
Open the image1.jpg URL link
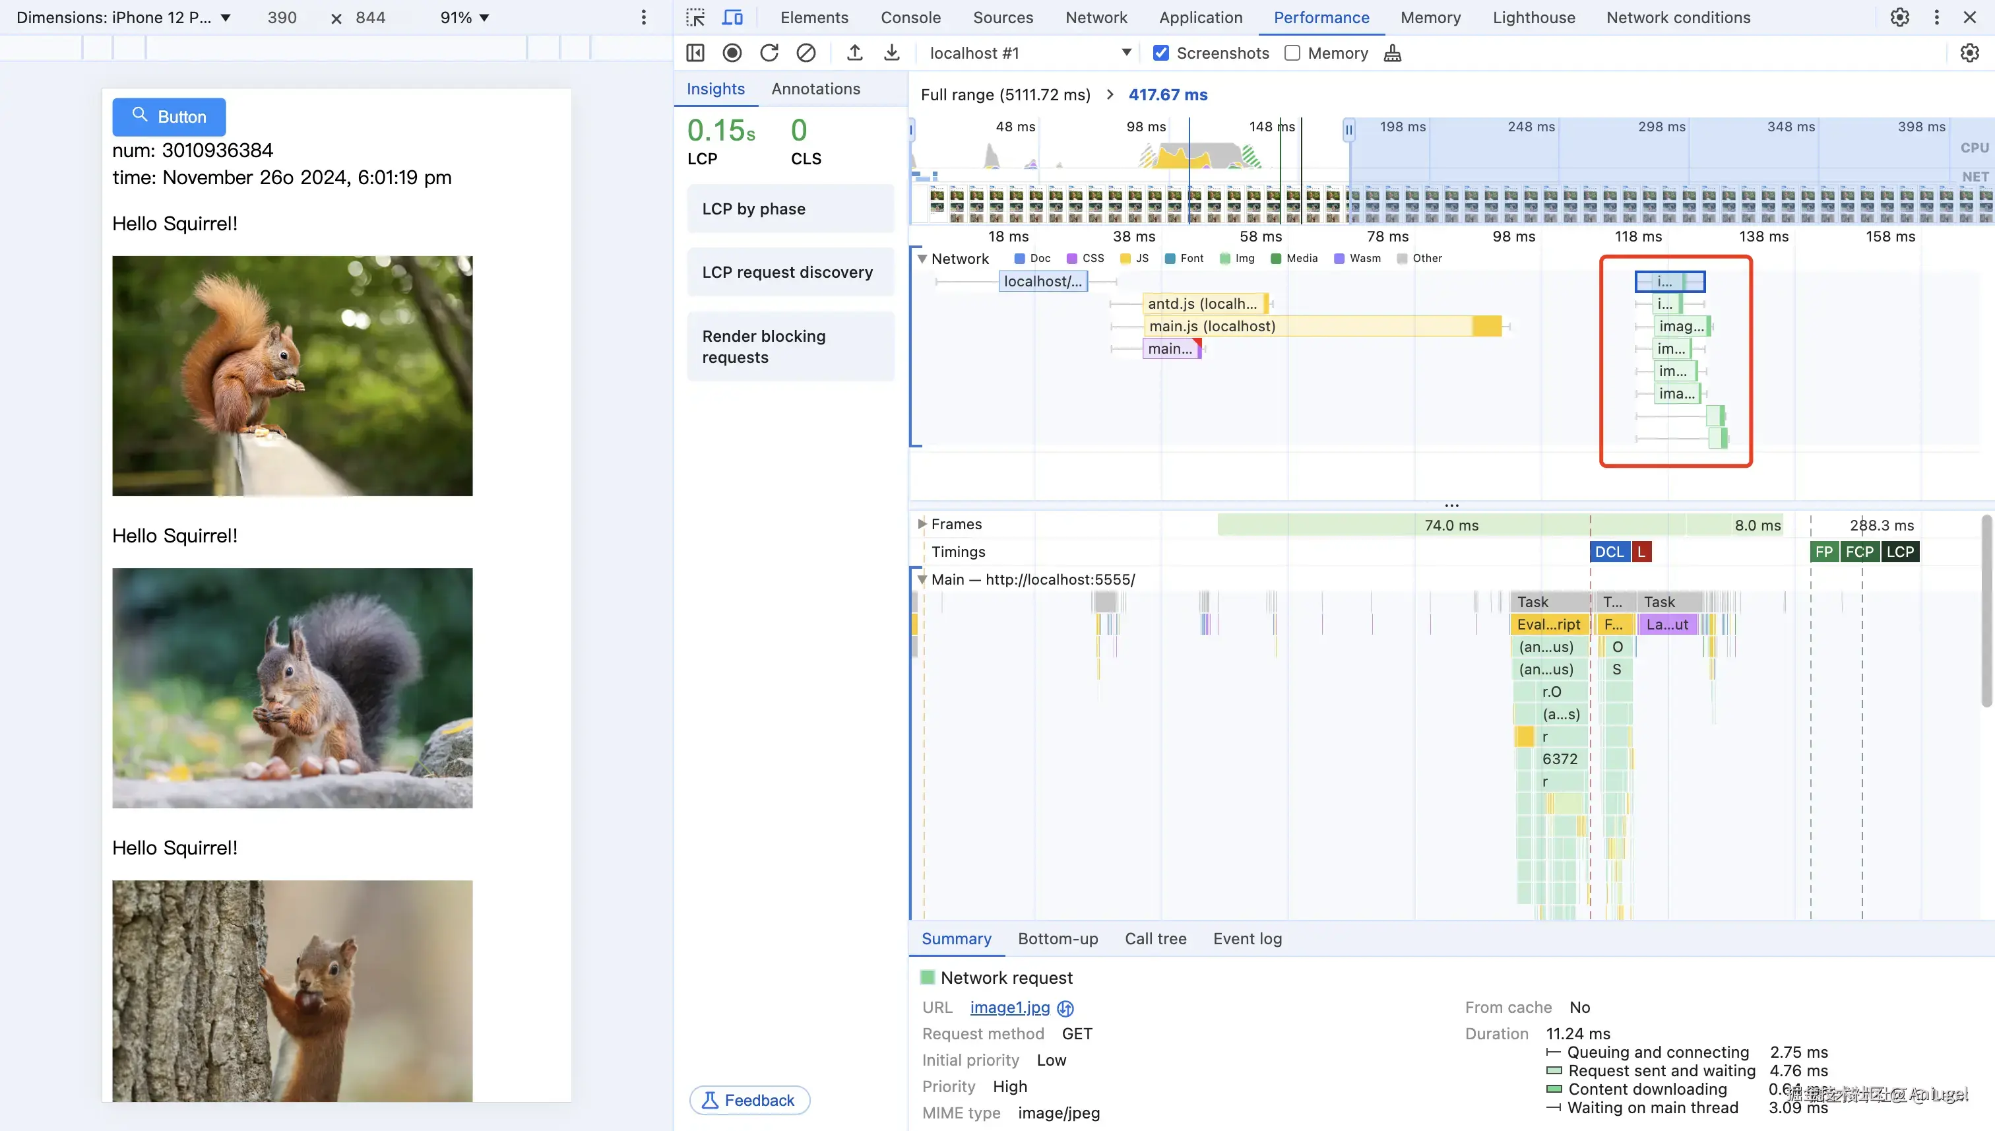(x=1009, y=1008)
